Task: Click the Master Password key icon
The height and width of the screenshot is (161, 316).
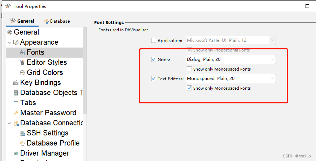Action: tap(16, 113)
